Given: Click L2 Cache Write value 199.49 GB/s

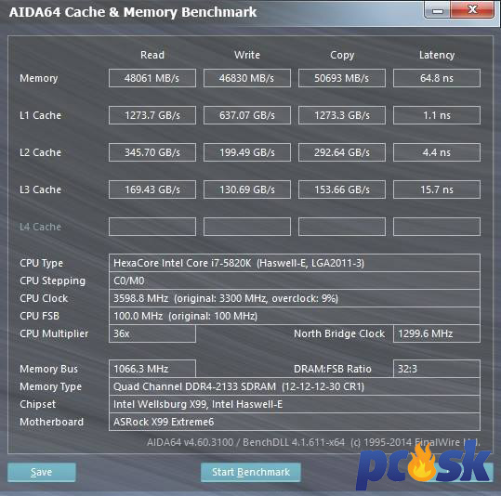Looking at the screenshot, I should [x=247, y=152].
